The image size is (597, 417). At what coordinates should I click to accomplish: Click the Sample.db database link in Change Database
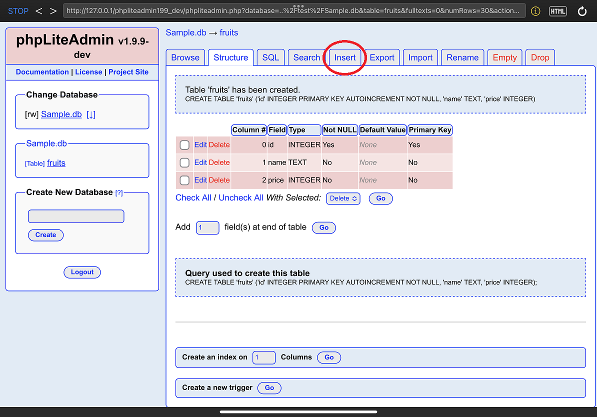tap(61, 114)
